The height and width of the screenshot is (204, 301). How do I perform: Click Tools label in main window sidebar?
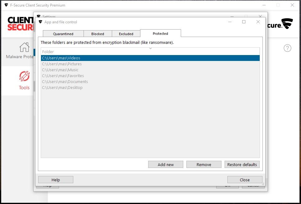point(24,88)
